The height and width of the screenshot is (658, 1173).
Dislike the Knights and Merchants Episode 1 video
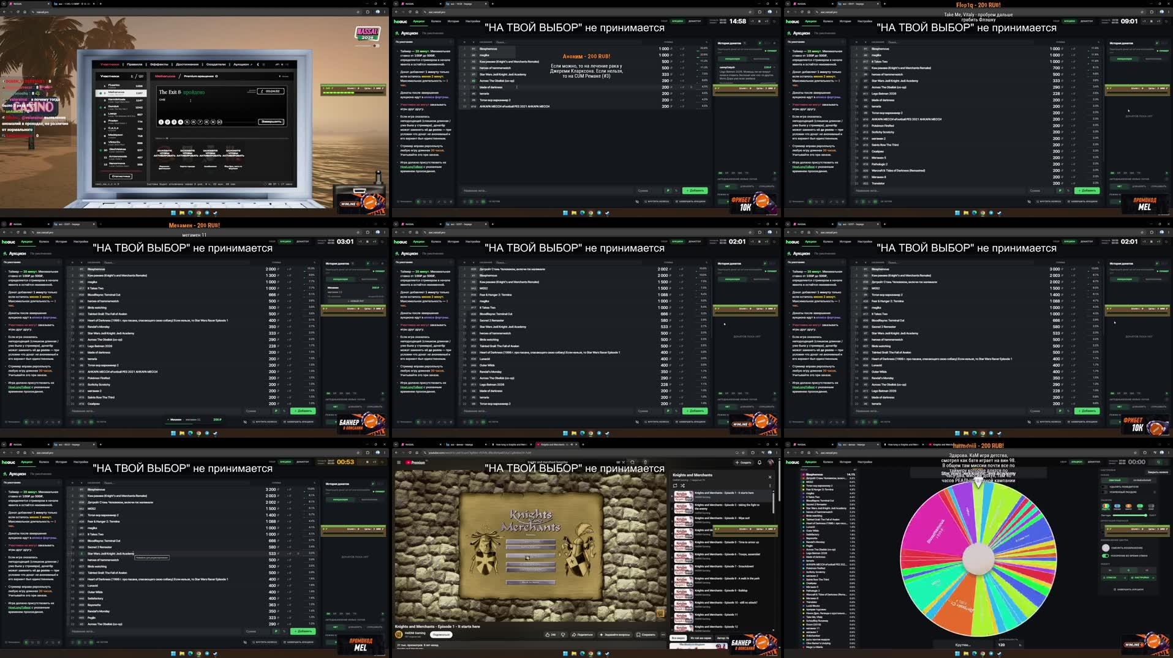tap(563, 635)
